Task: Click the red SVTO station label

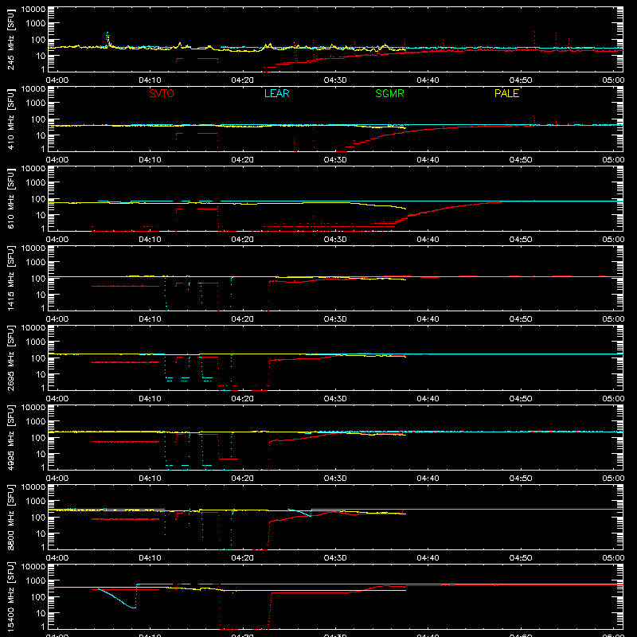Action: click(x=162, y=93)
